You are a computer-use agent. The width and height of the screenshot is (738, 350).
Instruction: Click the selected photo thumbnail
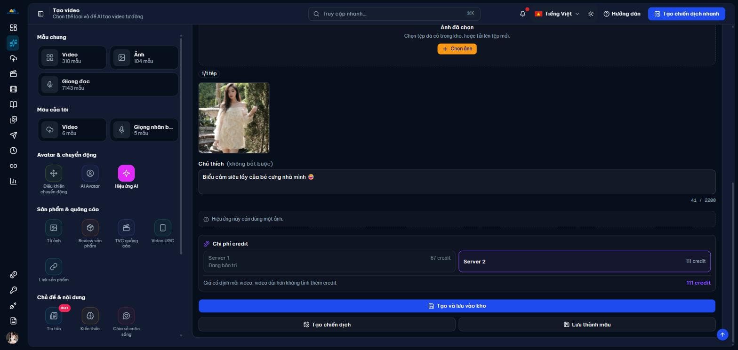coord(234,118)
